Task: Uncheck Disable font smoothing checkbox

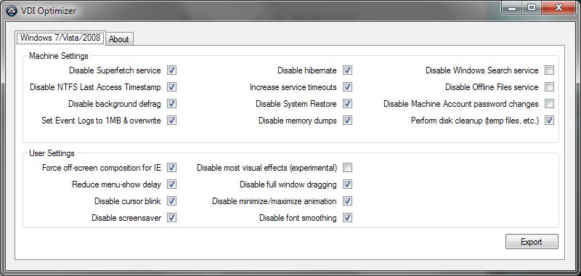Action: [x=347, y=218]
